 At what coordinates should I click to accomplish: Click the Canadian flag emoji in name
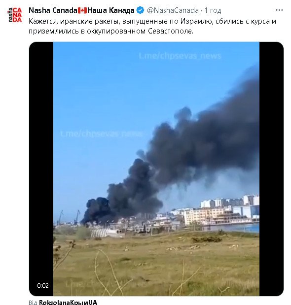pos(82,10)
